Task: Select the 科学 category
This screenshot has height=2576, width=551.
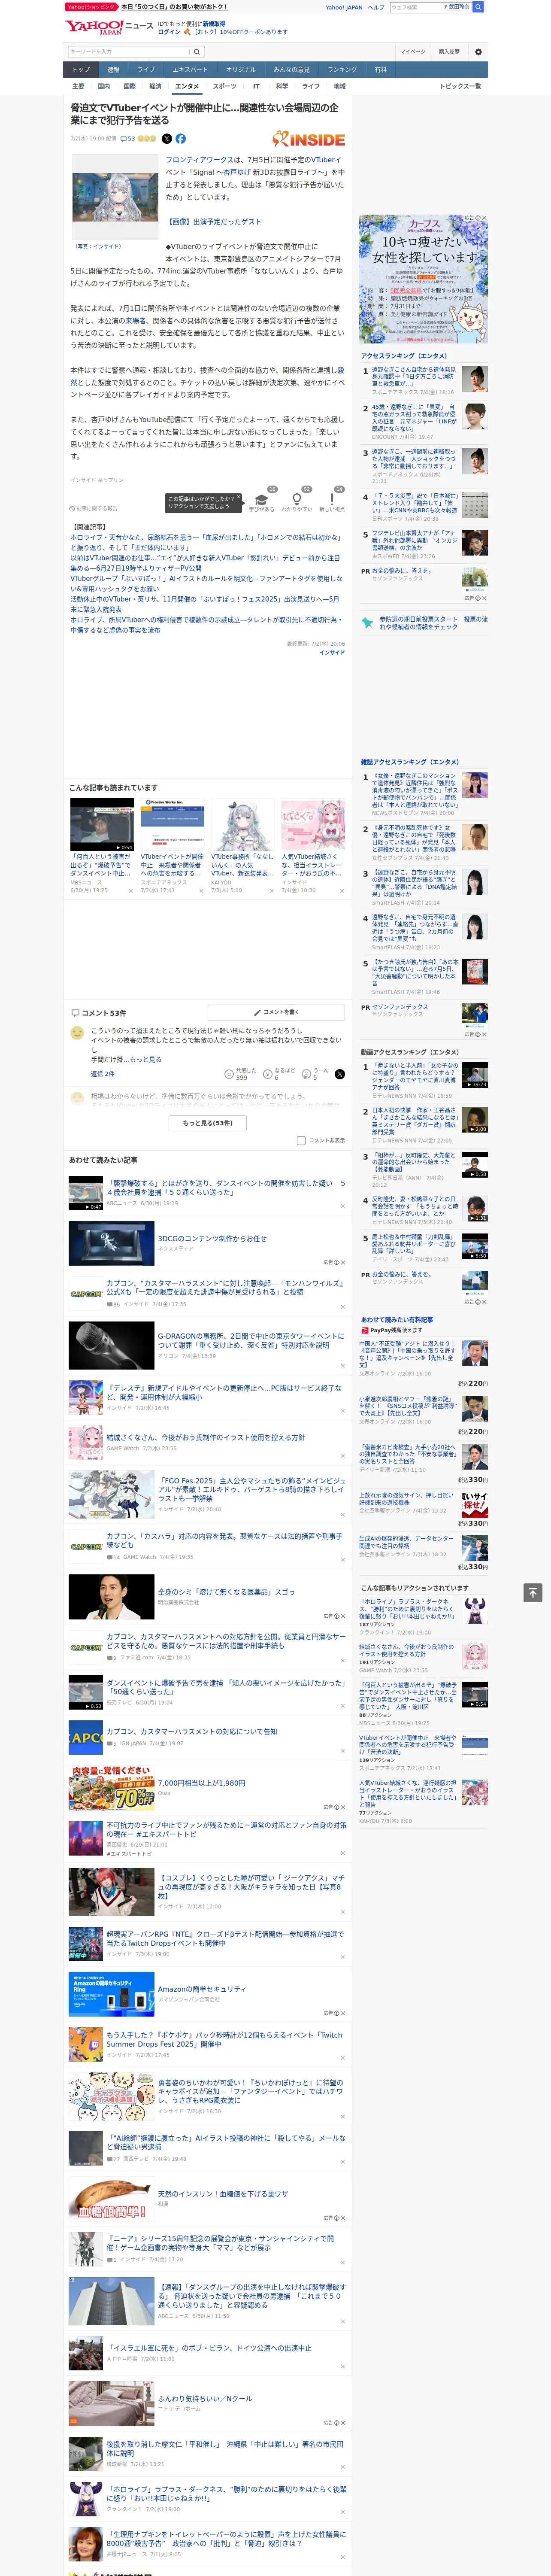Action: click(282, 86)
